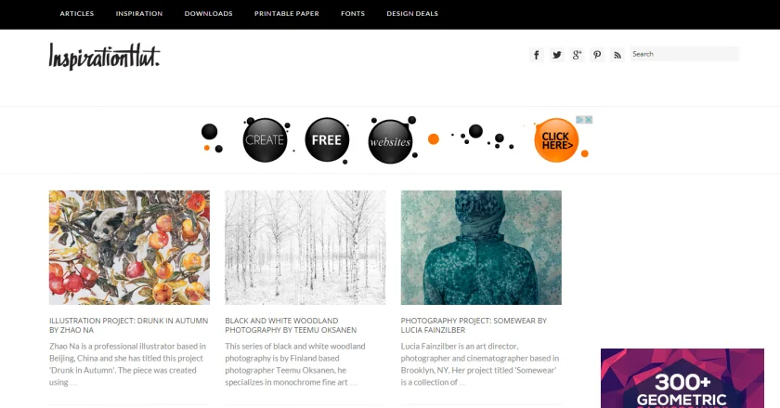Screen dimensions: 780x408
Task: Click the 300+ Geometric backgrounds ad
Action: [x=682, y=378]
